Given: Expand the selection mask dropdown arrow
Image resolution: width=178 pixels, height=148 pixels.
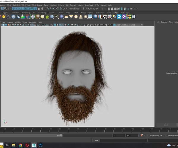Looking at the screenshot, I should (11, 9).
